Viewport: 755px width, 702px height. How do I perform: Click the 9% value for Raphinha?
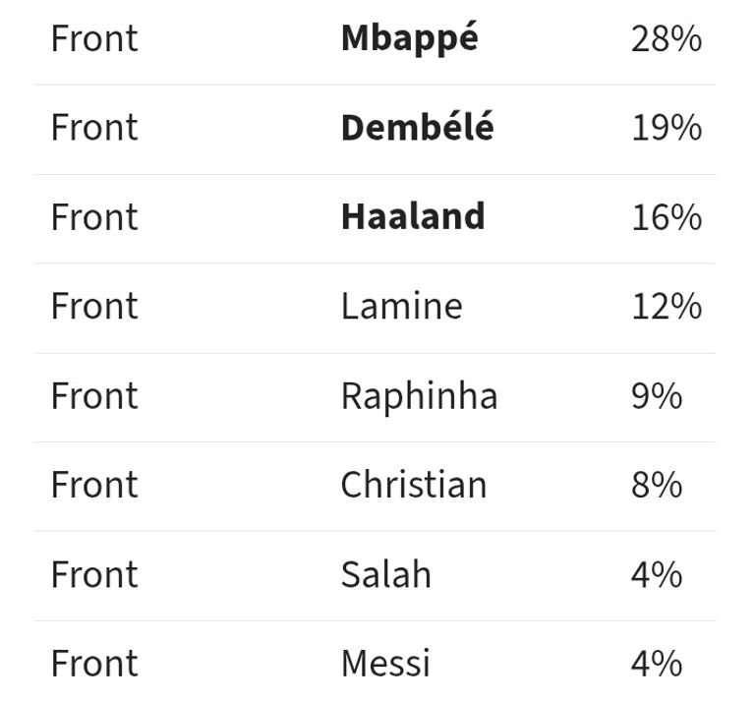(657, 396)
